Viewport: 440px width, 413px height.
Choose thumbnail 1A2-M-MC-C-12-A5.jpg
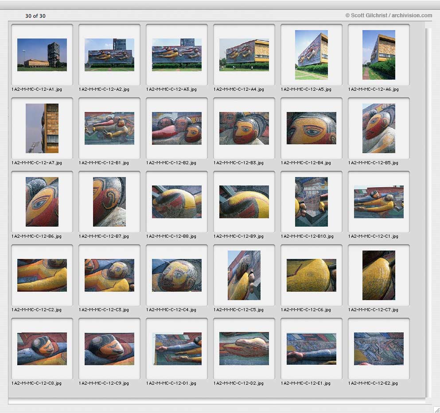point(312,55)
